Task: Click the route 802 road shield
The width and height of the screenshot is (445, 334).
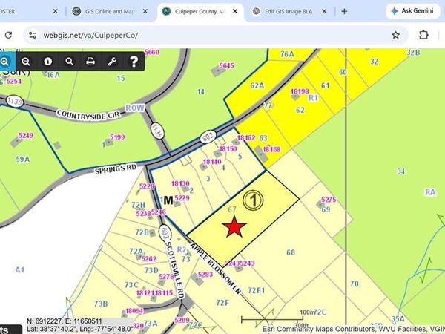Action: coord(208,137)
